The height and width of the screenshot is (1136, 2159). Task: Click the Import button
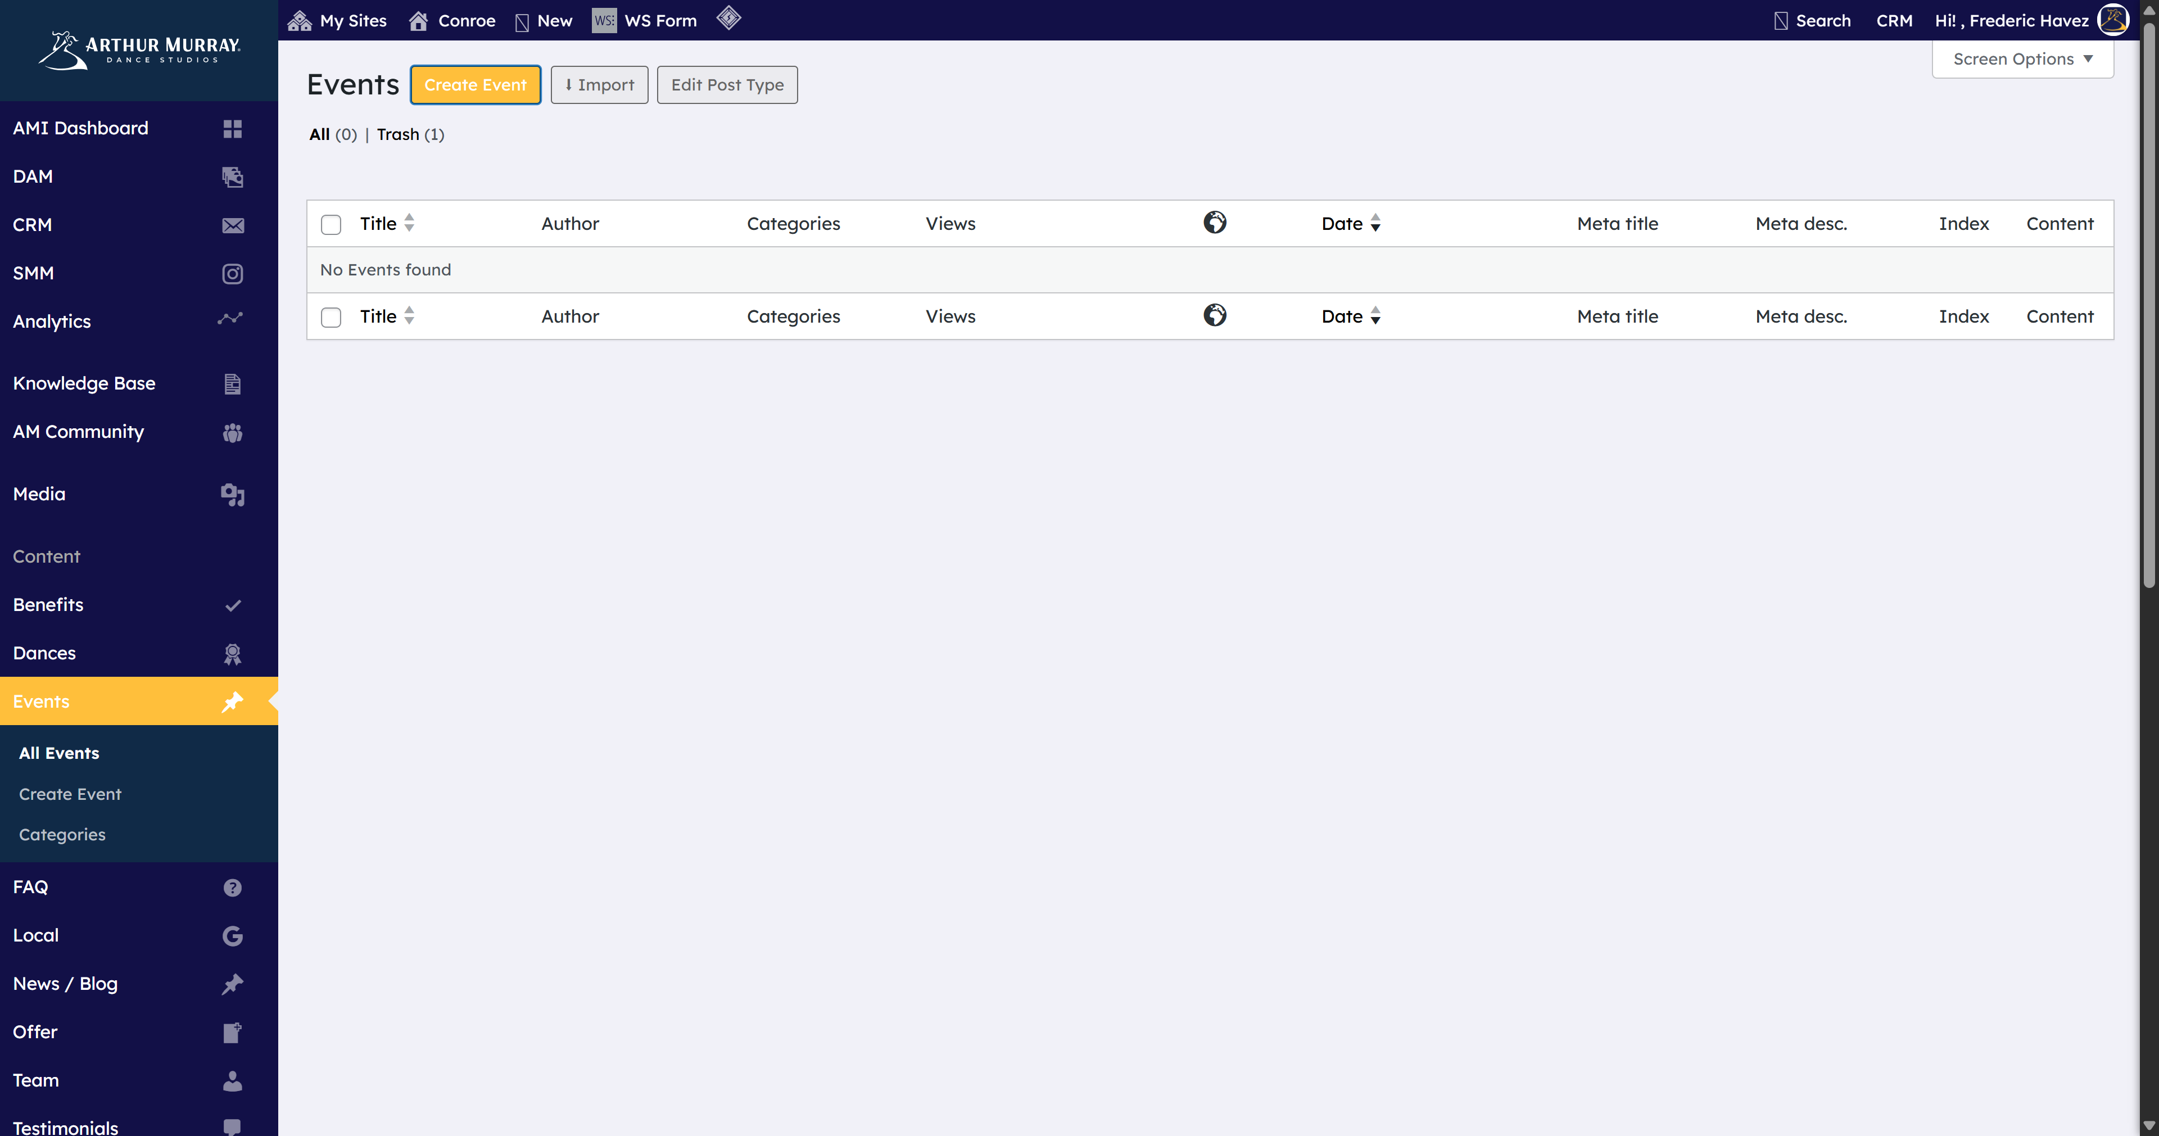tap(599, 85)
